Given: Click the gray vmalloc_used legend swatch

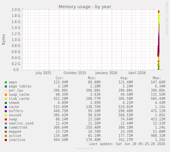Looking at the screenshot, I should [6, 124].
